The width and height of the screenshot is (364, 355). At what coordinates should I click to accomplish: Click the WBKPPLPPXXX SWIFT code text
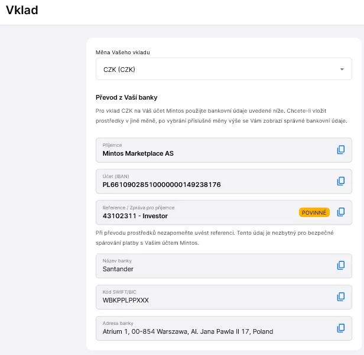coord(126,300)
